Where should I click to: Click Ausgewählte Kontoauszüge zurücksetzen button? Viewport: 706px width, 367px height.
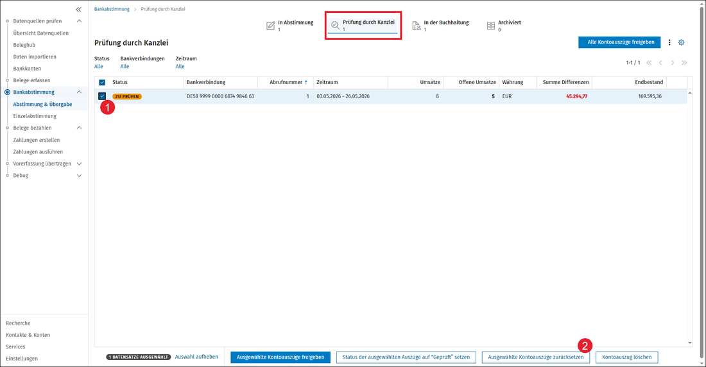click(536, 357)
